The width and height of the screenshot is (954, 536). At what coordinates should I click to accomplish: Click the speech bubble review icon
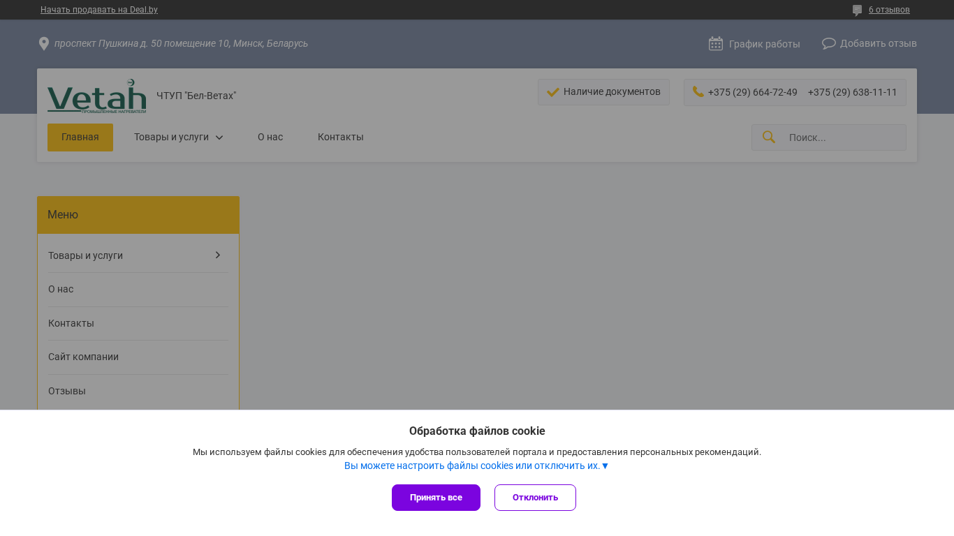pos(829,43)
